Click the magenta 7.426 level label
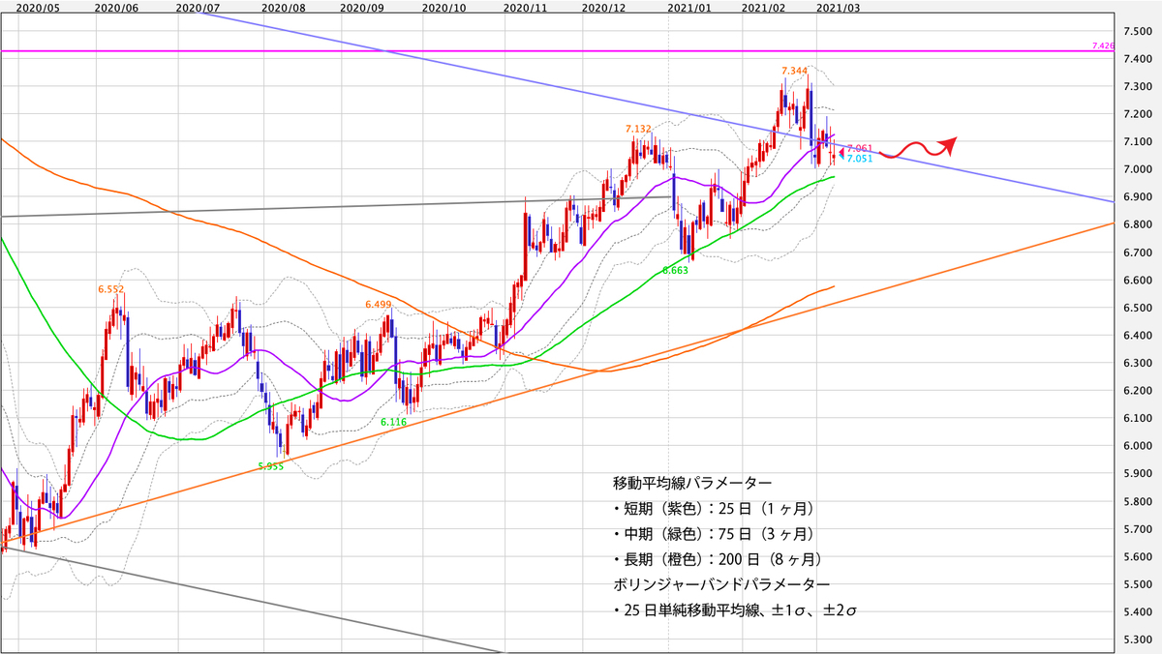The image size is (1162, 654). point(1101,45)
